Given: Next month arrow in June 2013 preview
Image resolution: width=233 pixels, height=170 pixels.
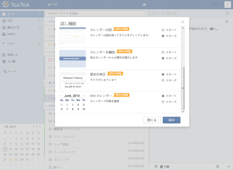Looking at the screenshot, I should (84, 96).
